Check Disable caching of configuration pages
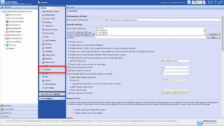The image size is (224, 126). click(x=73, y=110)
